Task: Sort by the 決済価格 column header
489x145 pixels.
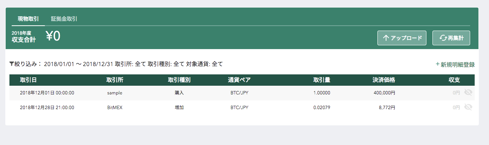Action: (383, 80)
